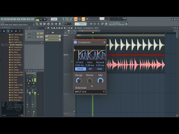
Task: Click the blue Compactor color square
Action: [75, 42]
